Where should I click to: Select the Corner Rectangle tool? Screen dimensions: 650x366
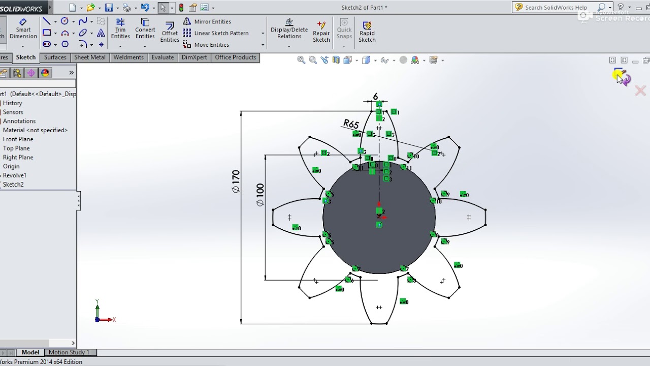click(46, 33)
